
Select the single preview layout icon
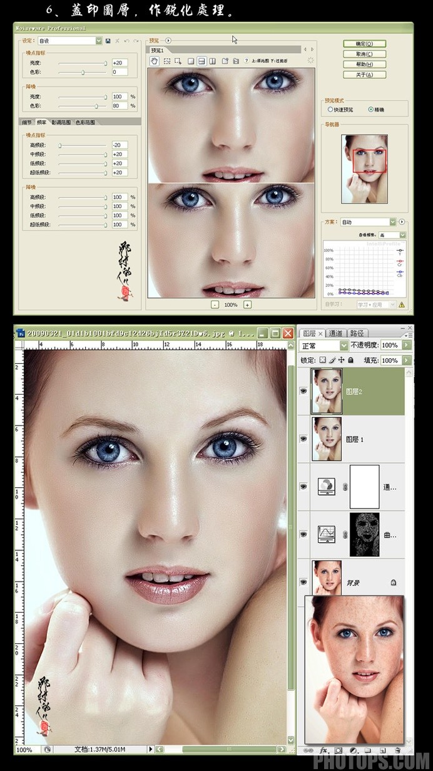191,61
